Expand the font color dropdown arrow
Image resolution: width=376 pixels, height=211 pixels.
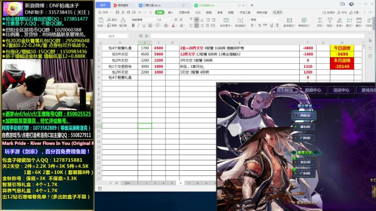[177, 26]
